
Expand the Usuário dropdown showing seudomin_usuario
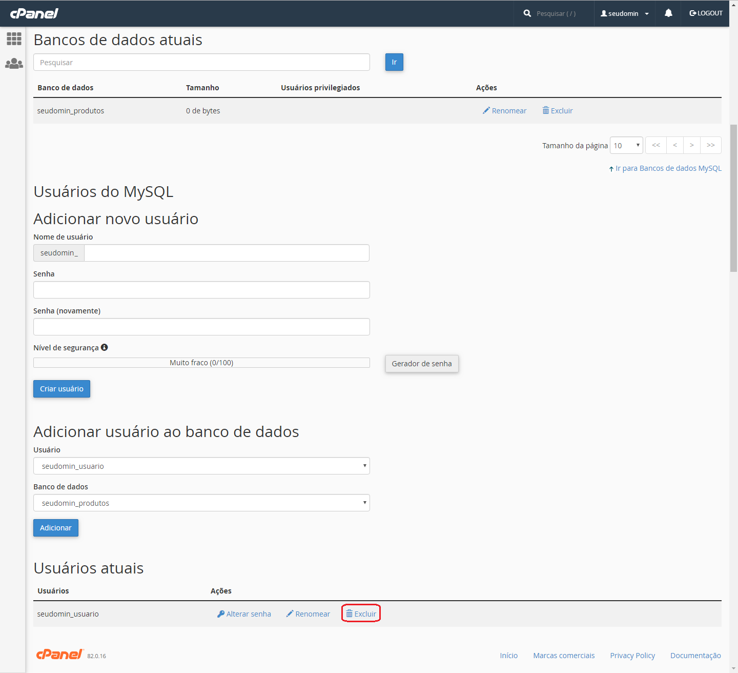tap(201, 466)
